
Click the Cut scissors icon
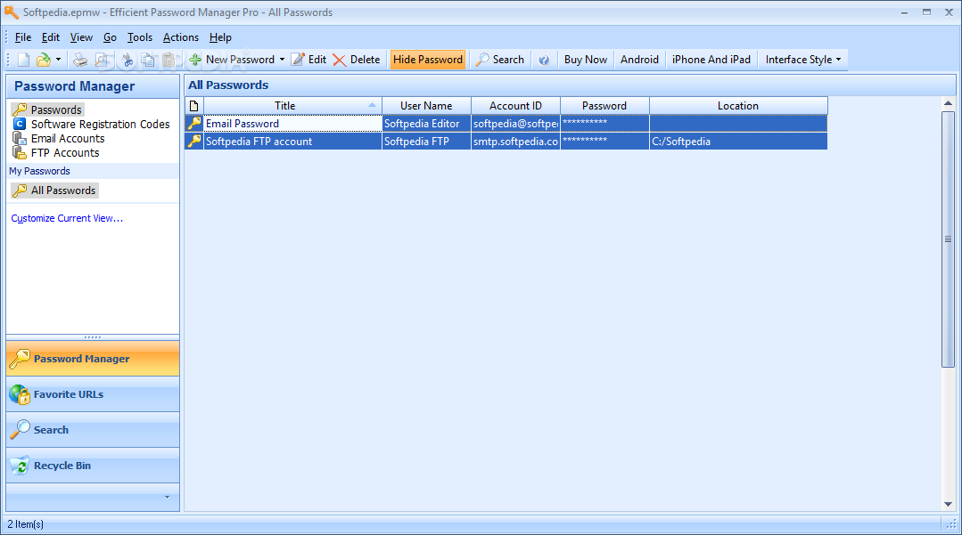pos(127,60)
